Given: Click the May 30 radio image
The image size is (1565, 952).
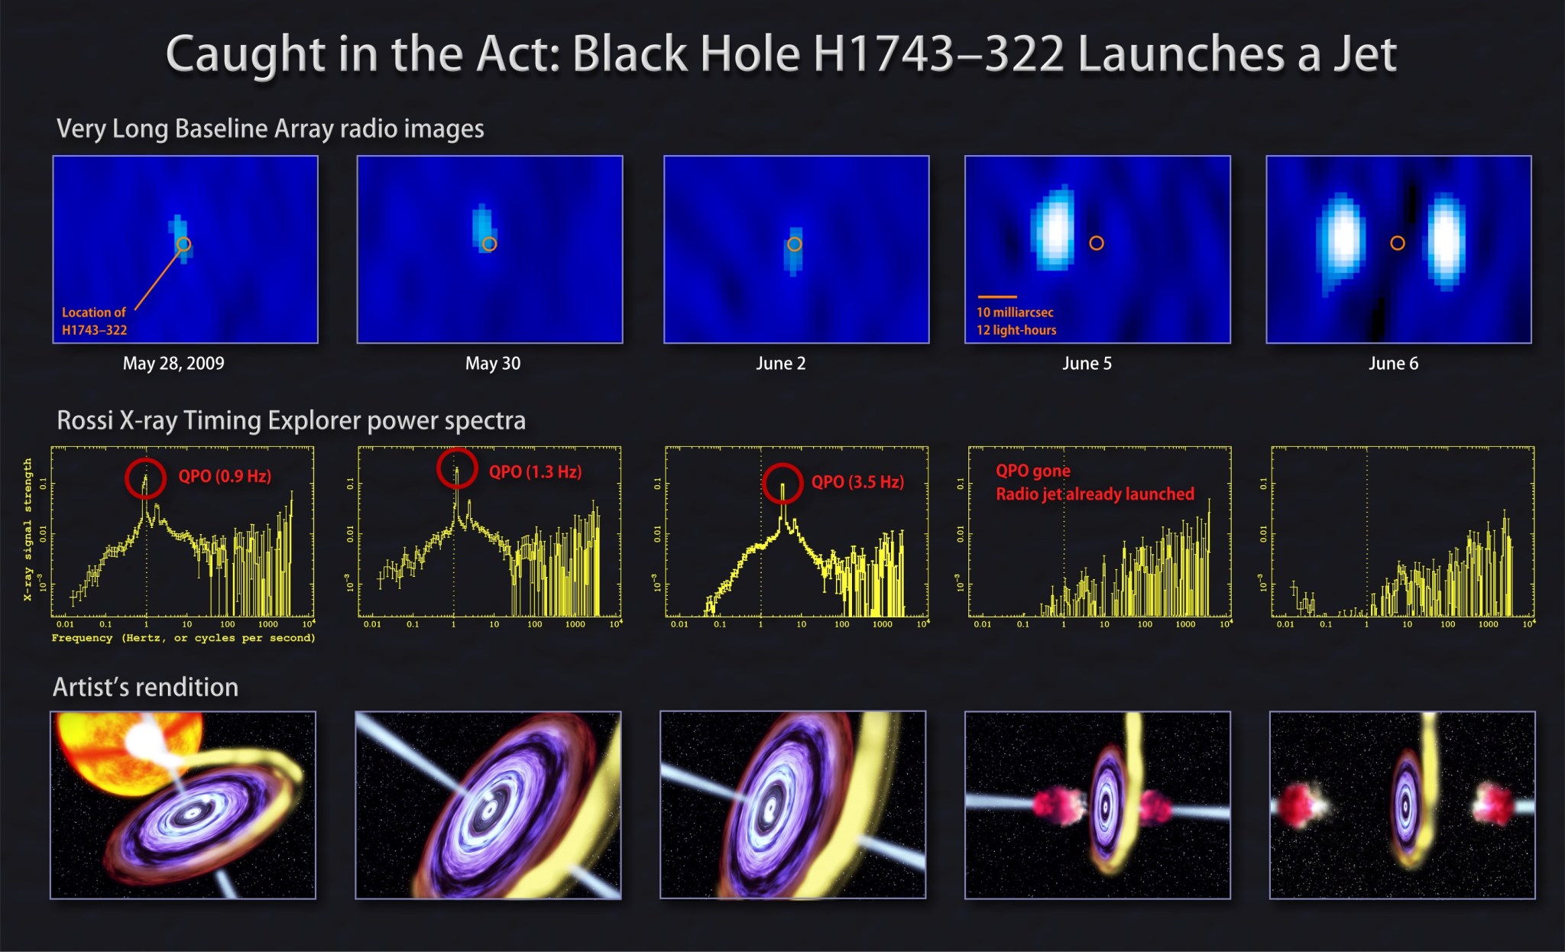Looking at the screenshot, I should pos(490,250).
